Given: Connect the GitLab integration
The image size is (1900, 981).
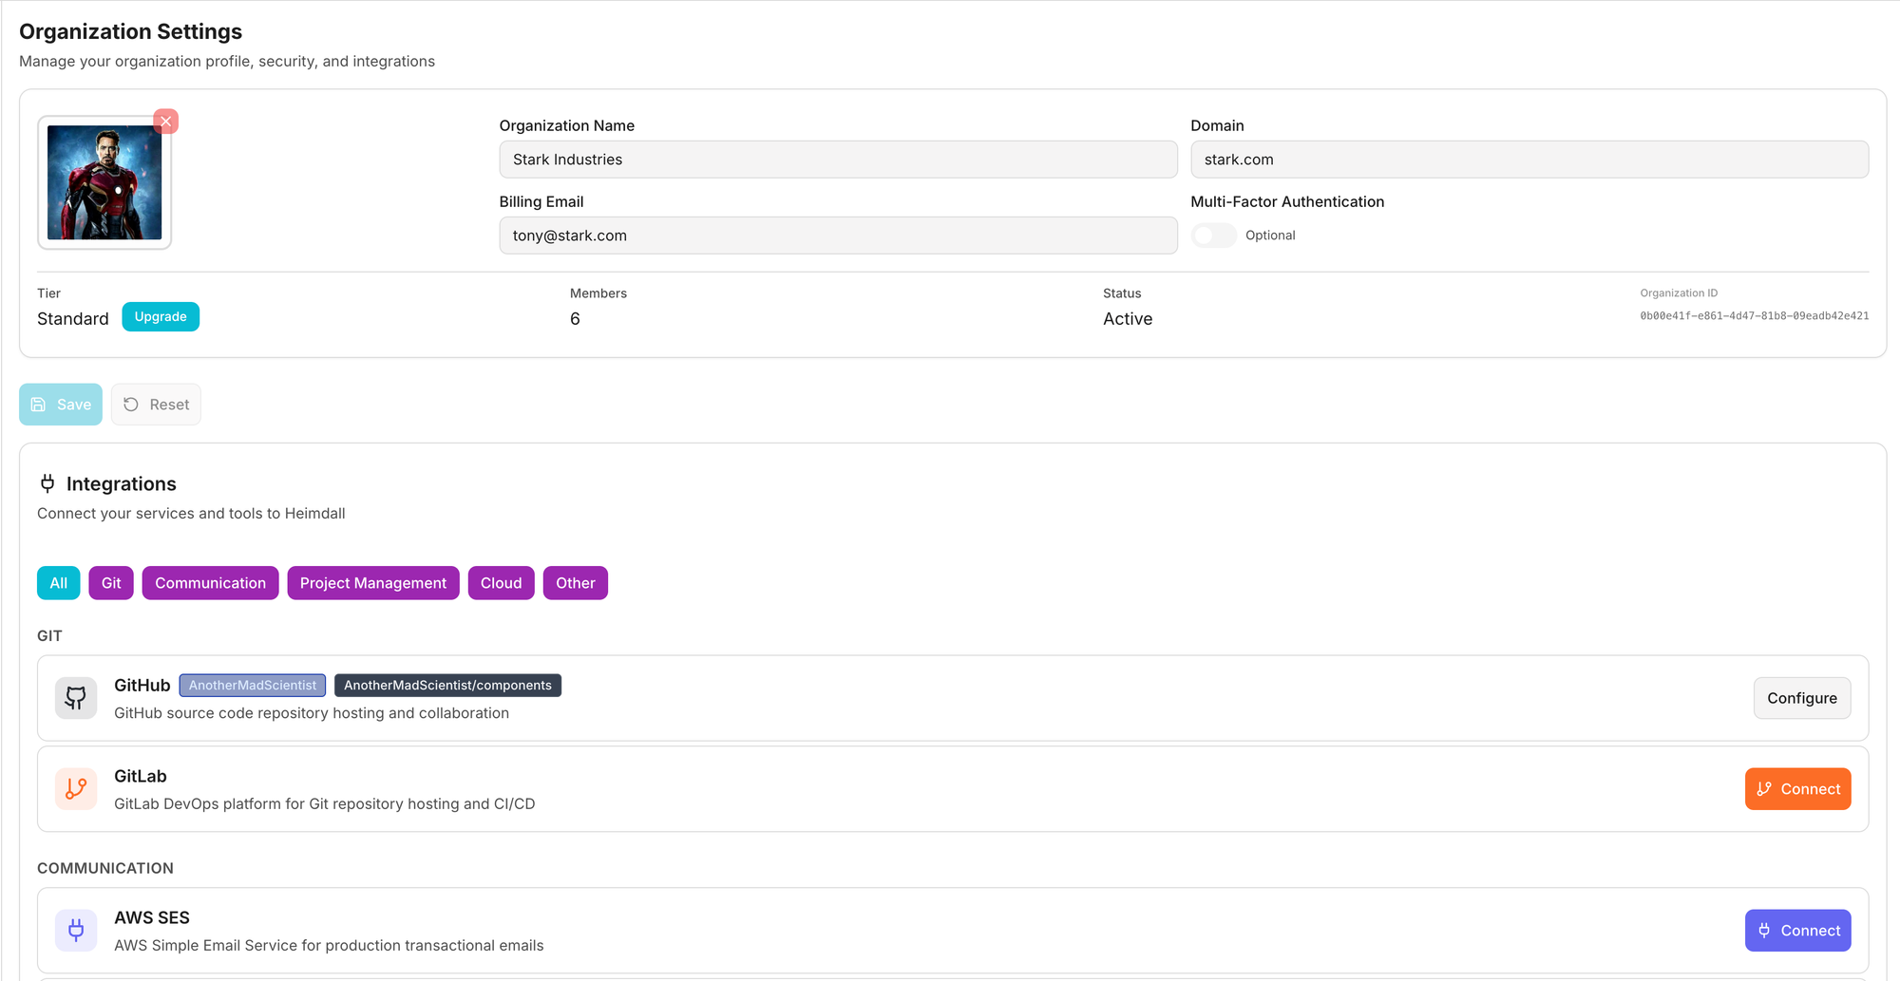Looking at the screenshot, I should click(1797, 789).
